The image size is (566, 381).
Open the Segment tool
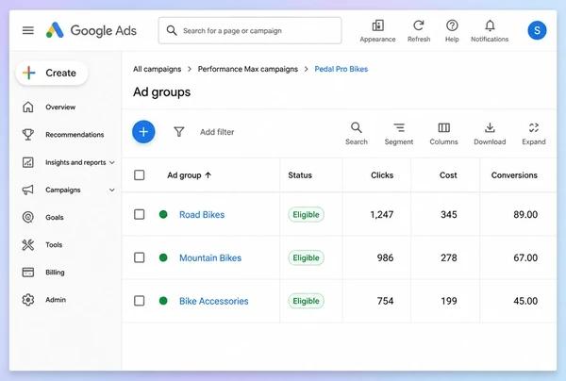(399, 133)
